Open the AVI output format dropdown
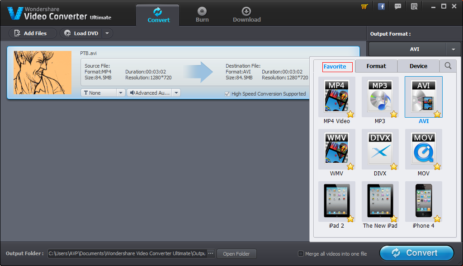 pos(453,49)
